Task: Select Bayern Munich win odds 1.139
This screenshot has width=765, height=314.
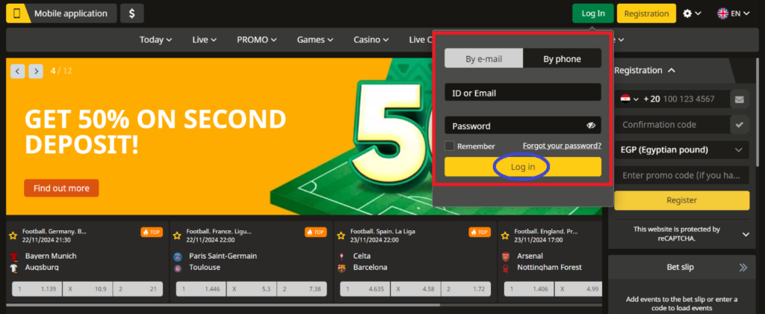Action: 37,289
